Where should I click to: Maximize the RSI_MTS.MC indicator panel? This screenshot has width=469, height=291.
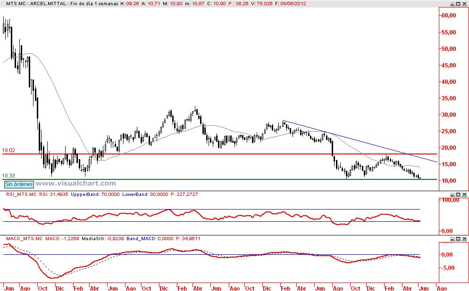458,194
